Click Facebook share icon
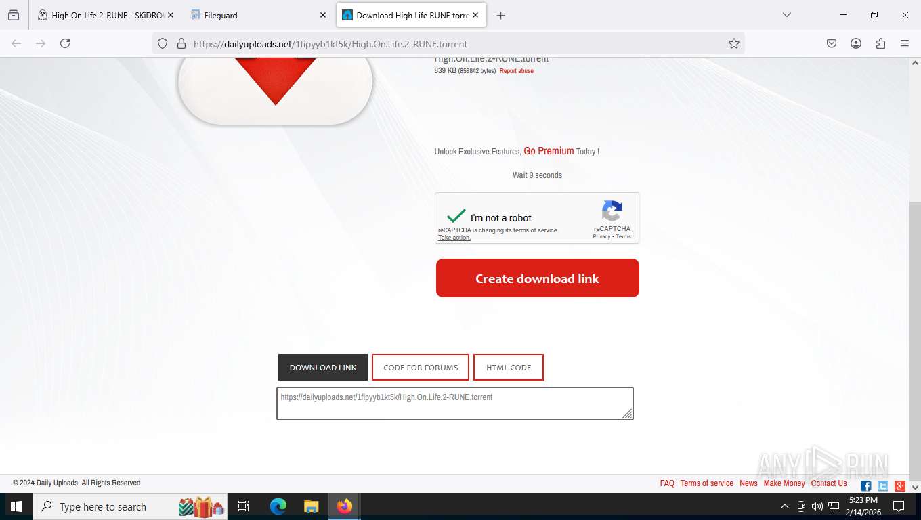This screenshot has height=520, width=921. (866, 486)
